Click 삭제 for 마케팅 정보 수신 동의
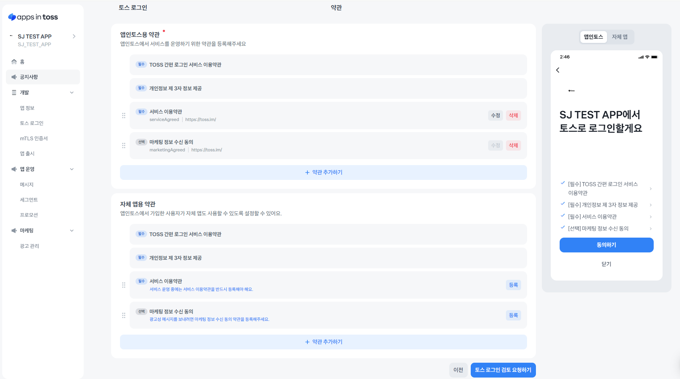 [513, 145]
